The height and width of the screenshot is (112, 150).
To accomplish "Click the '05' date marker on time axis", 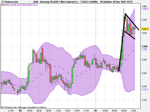I will pos(20,111).
